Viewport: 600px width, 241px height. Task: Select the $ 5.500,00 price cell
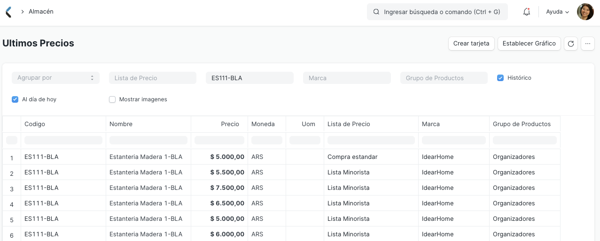click(219, 172)
